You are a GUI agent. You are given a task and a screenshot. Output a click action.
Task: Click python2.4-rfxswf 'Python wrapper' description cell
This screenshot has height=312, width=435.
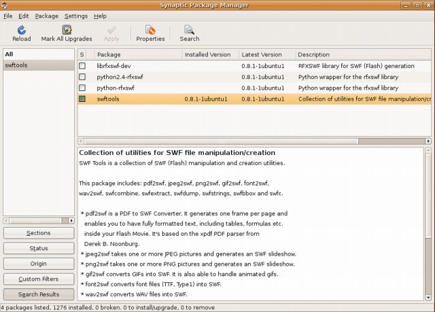click(348, 77)
